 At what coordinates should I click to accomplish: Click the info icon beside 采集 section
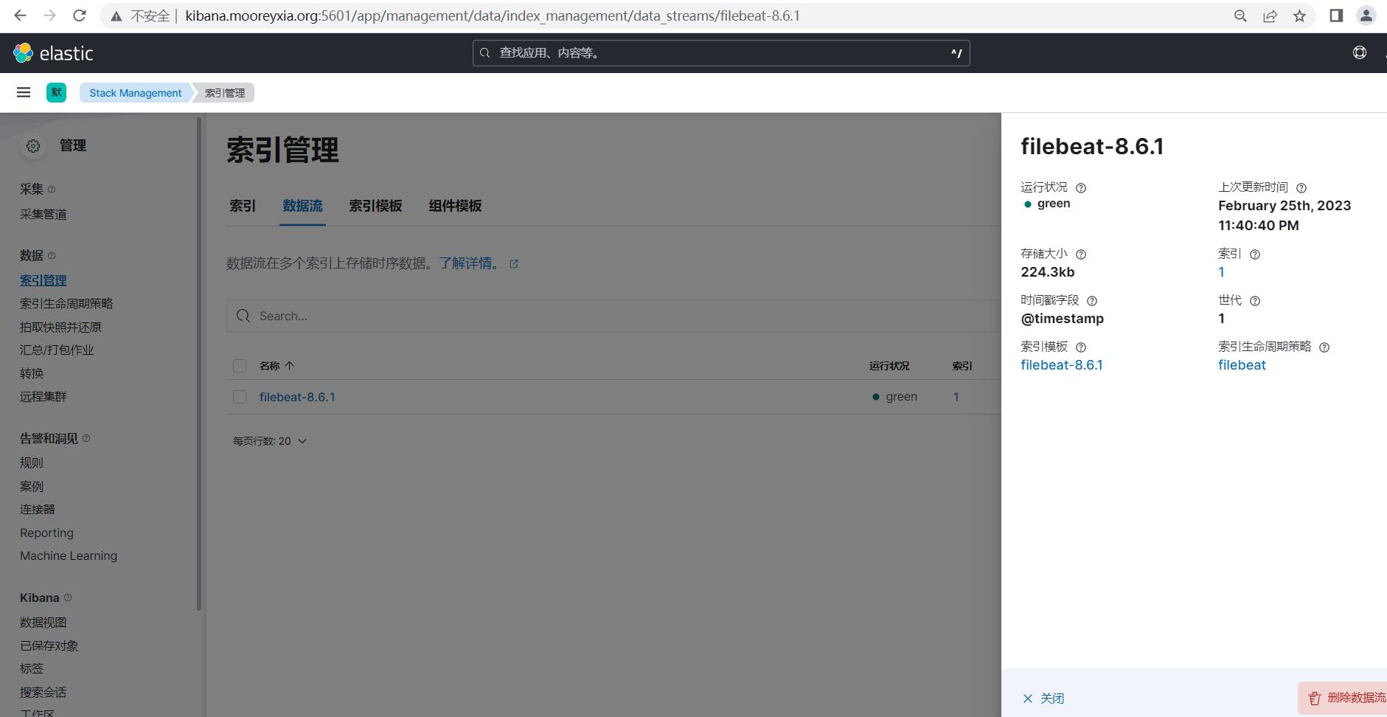(x=52, y=190)
